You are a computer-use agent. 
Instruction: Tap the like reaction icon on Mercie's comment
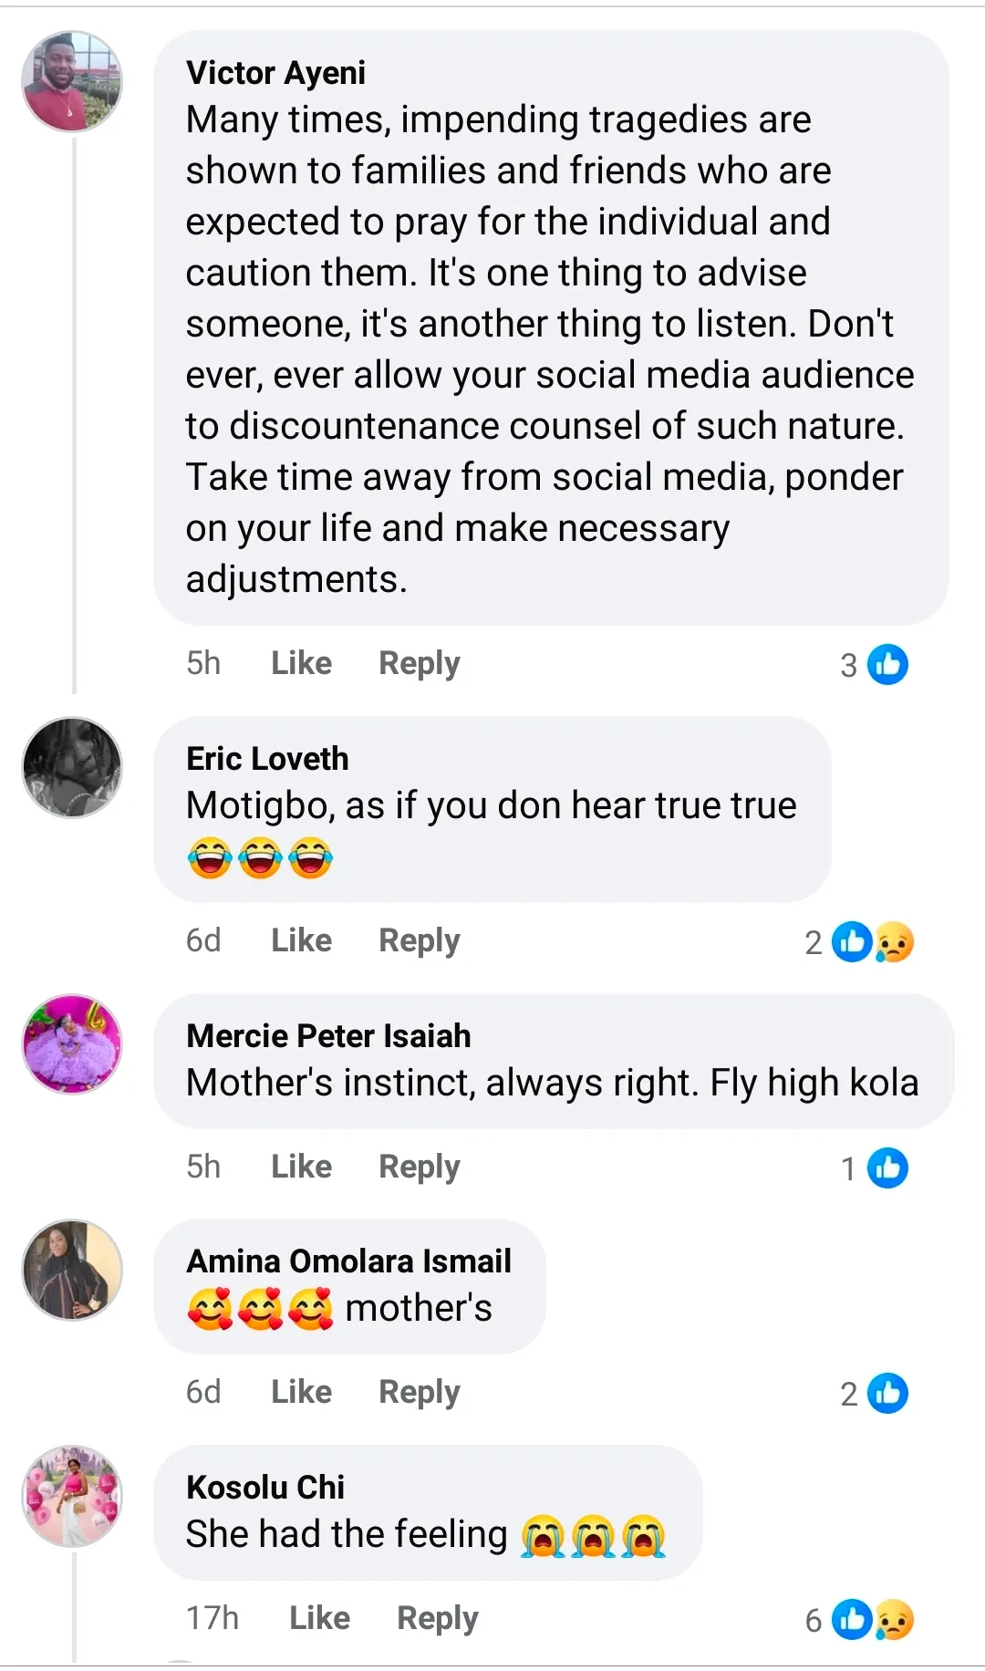point(887,1168)
